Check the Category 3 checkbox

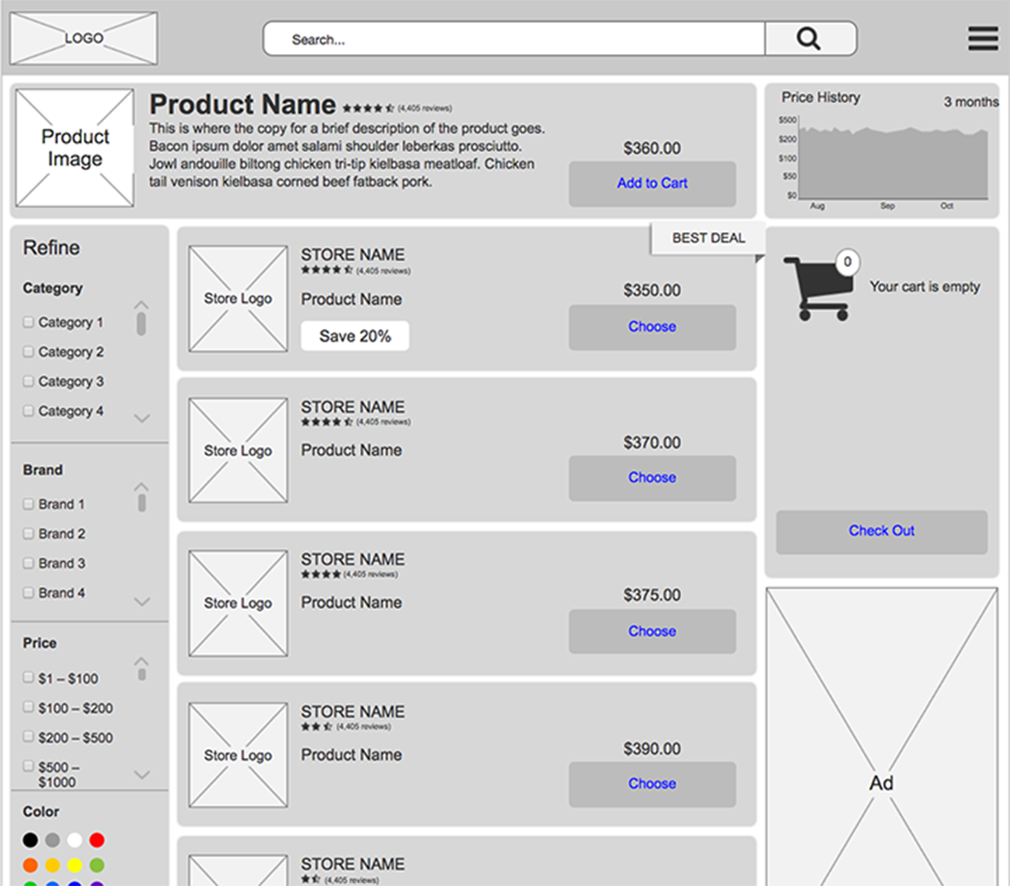(28, 381)
